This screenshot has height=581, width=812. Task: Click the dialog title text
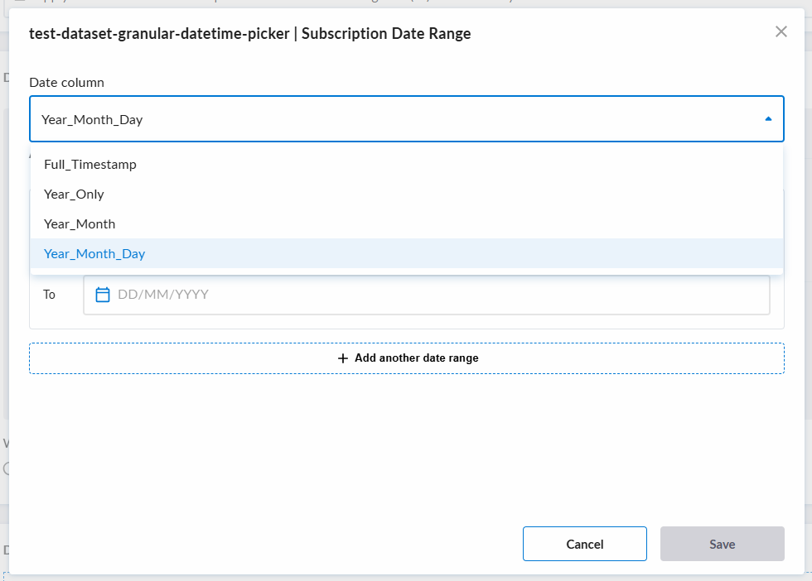[249, 34]
